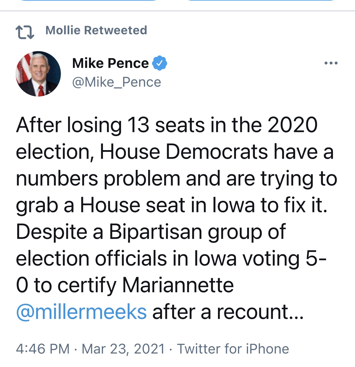This screenshot has height=367, width=355.
Task: Tap the retweet arrows icon beside Mollie Retweeted
Action: tap(25, 32)
